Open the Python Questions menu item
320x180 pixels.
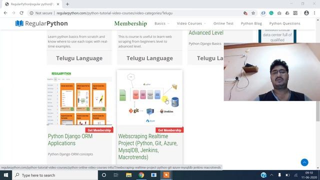coord(284,23)
